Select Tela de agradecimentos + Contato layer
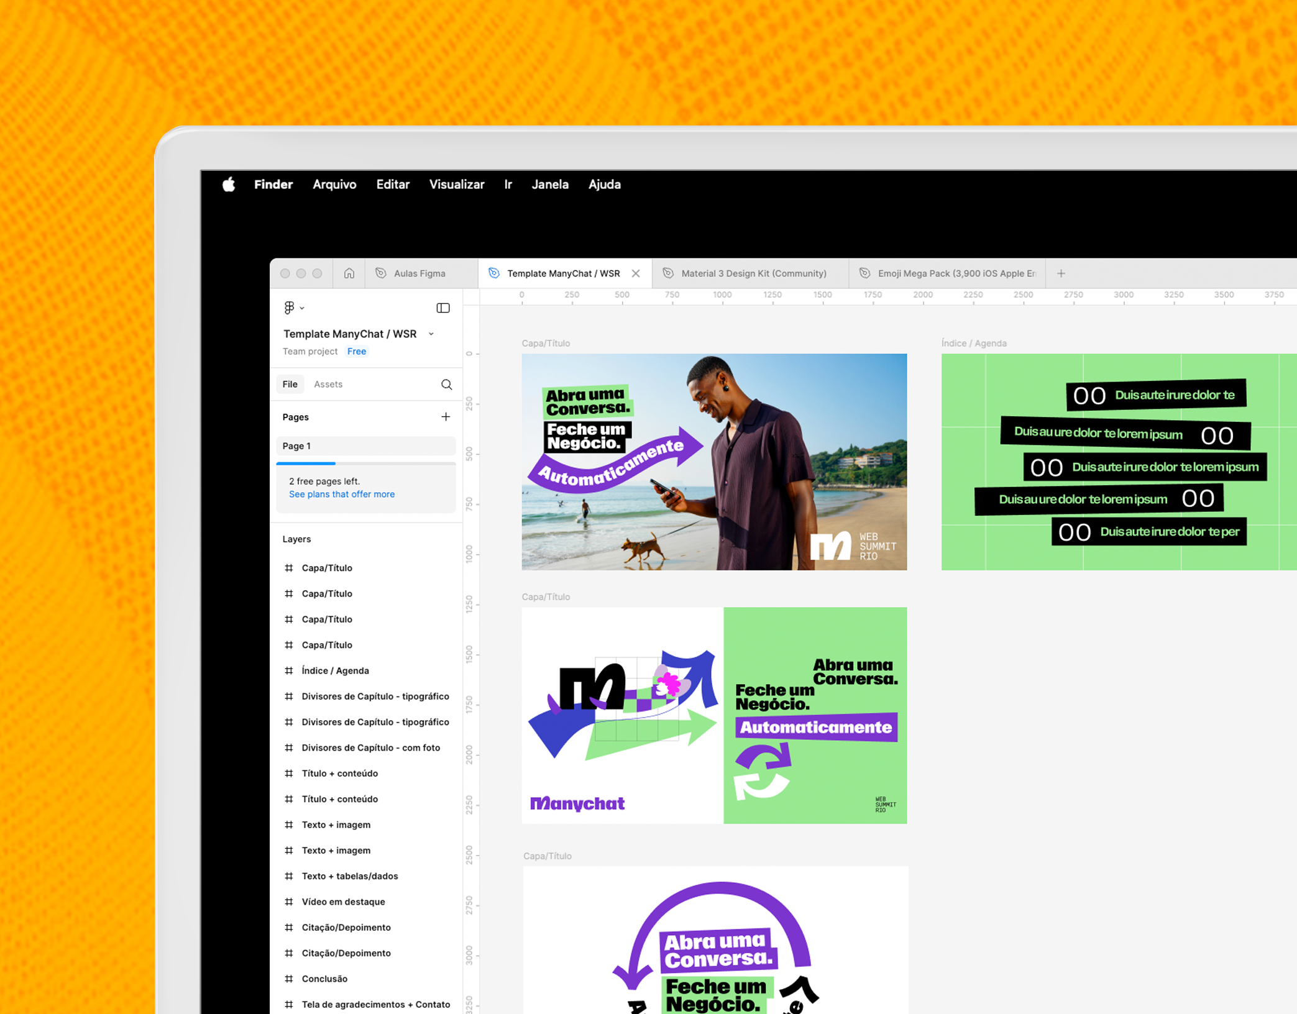 click(366, 1005)
